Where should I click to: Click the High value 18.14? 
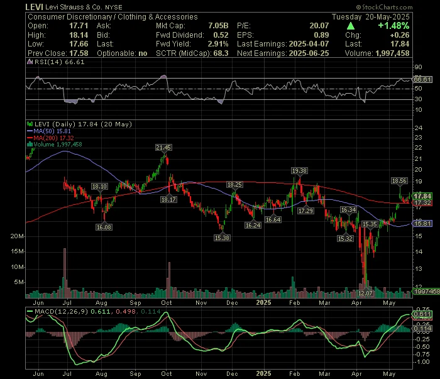tap(79, 35)
